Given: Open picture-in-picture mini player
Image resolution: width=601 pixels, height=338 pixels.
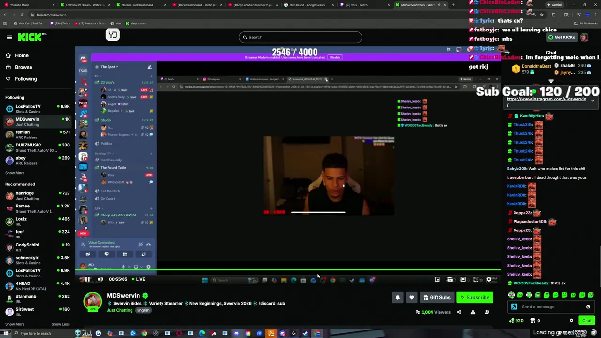Looking at the screenshot, I should [437, 279].
